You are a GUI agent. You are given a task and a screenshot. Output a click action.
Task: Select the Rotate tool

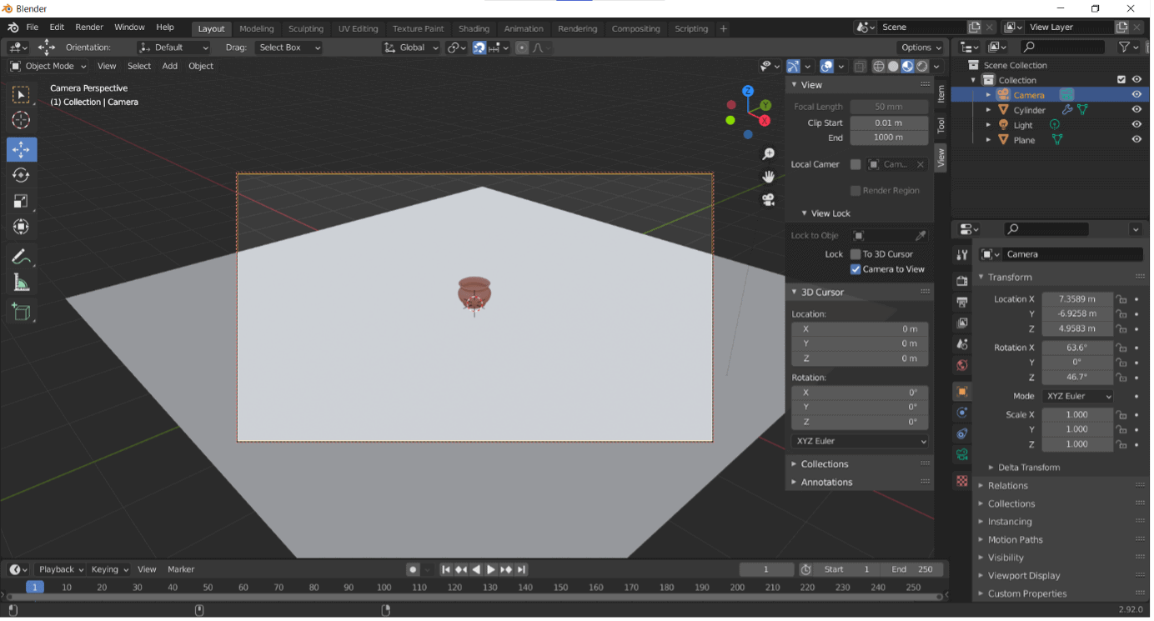[x=22, y=176]
